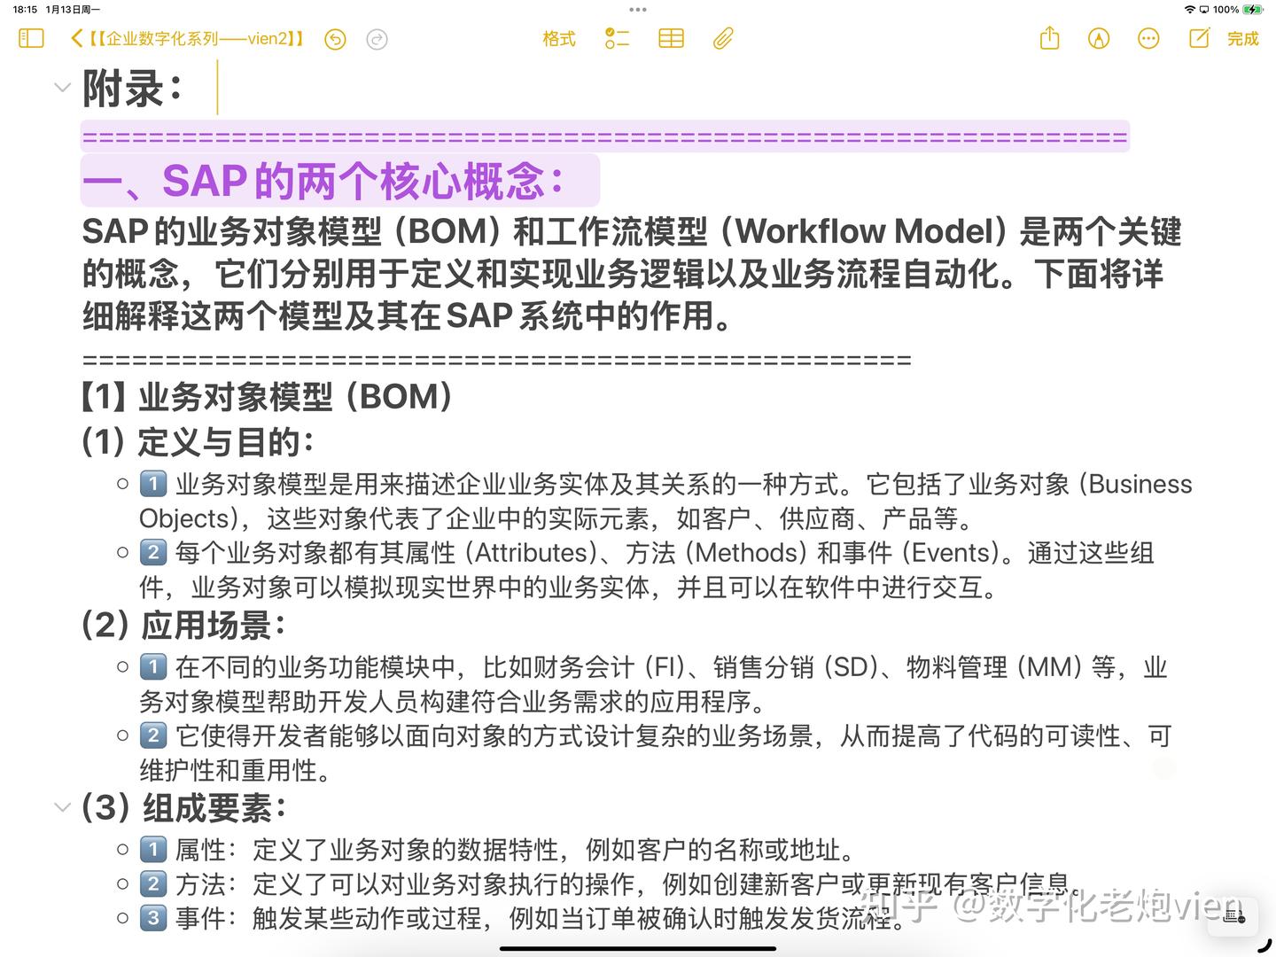Insert a checklist into the note

(x=616, y=38)
